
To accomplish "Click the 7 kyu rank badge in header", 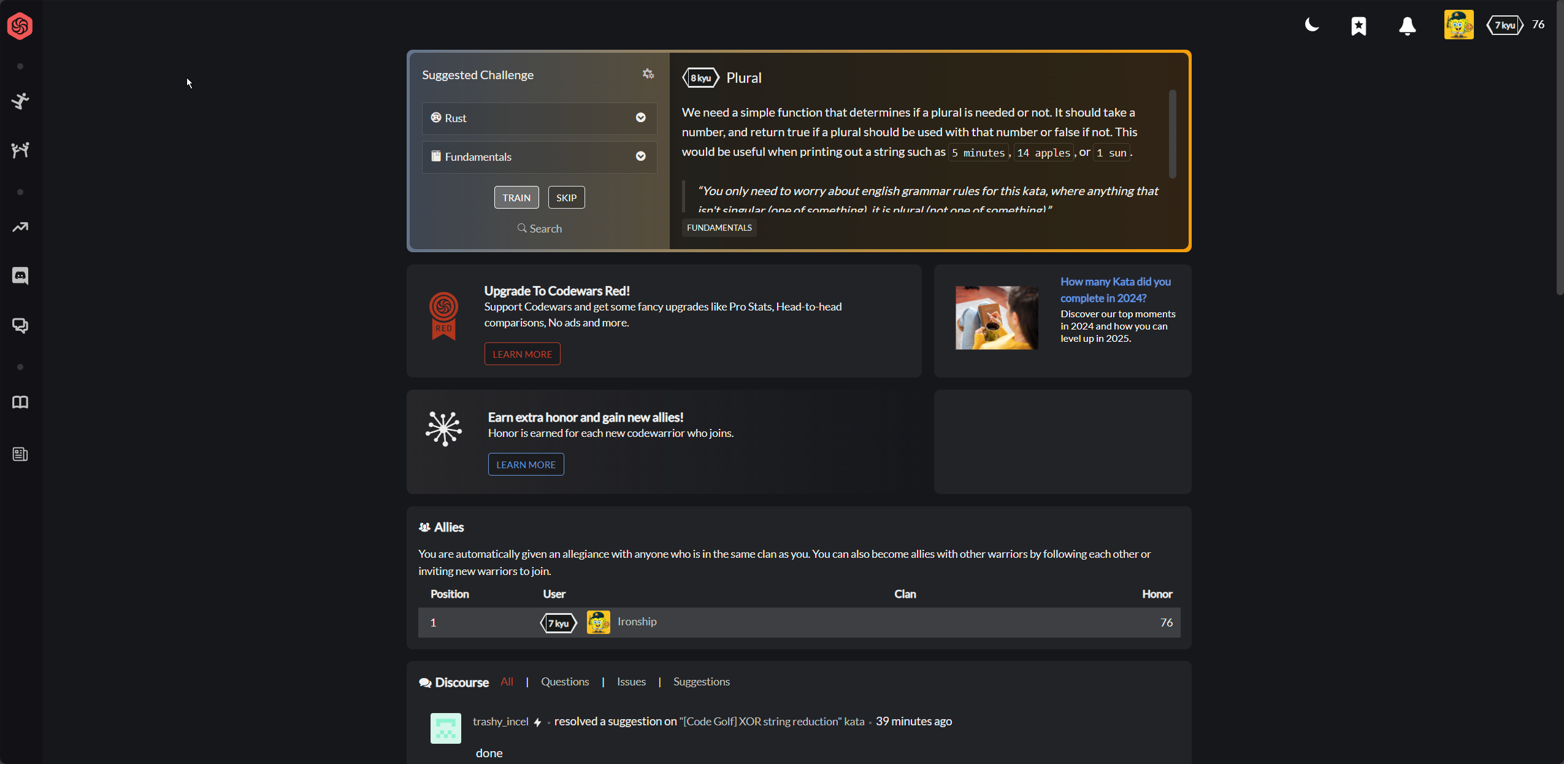I will tap(1505, 25).
